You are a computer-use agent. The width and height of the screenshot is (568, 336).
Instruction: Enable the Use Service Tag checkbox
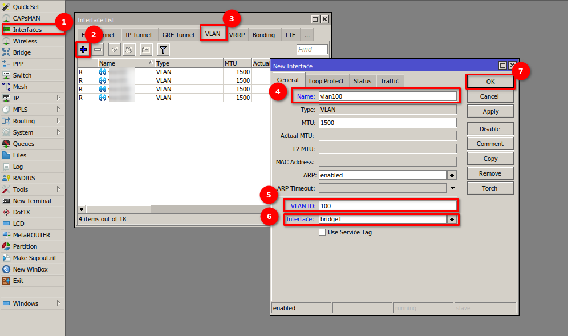[322, 232]
